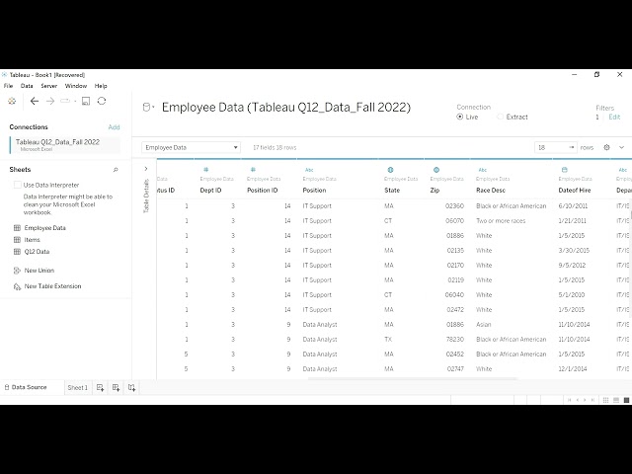This screenshot has width=632, height=474.
Task: Click New Union label
Action: click(x=39, y=271)
